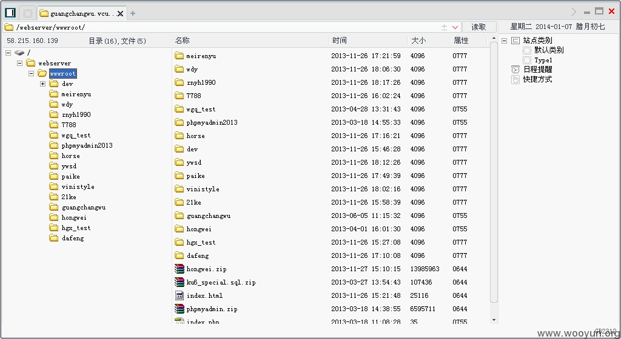Collapse the webserver tree node
Screen dimensions: 621x339
[x=20, y=63]
